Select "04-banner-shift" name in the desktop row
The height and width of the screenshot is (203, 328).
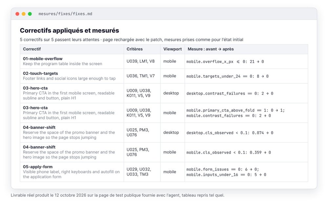pyautogui.click(x=39, y=127)
